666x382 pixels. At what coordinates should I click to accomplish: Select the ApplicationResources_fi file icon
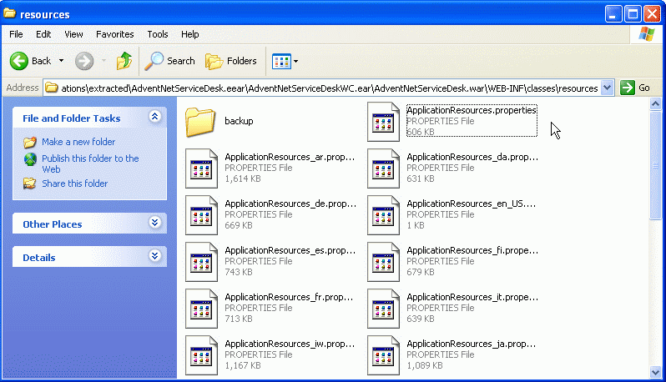point(383,262)
